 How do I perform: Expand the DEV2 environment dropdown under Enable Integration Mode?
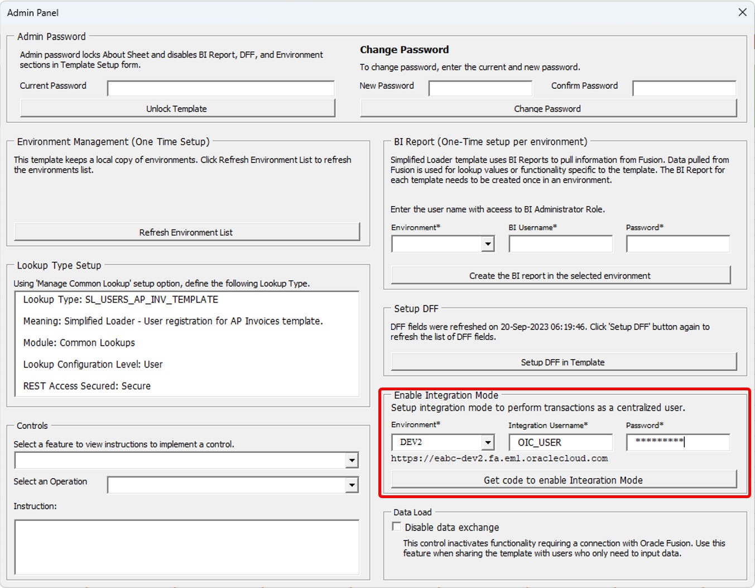(x=489, y=442)
